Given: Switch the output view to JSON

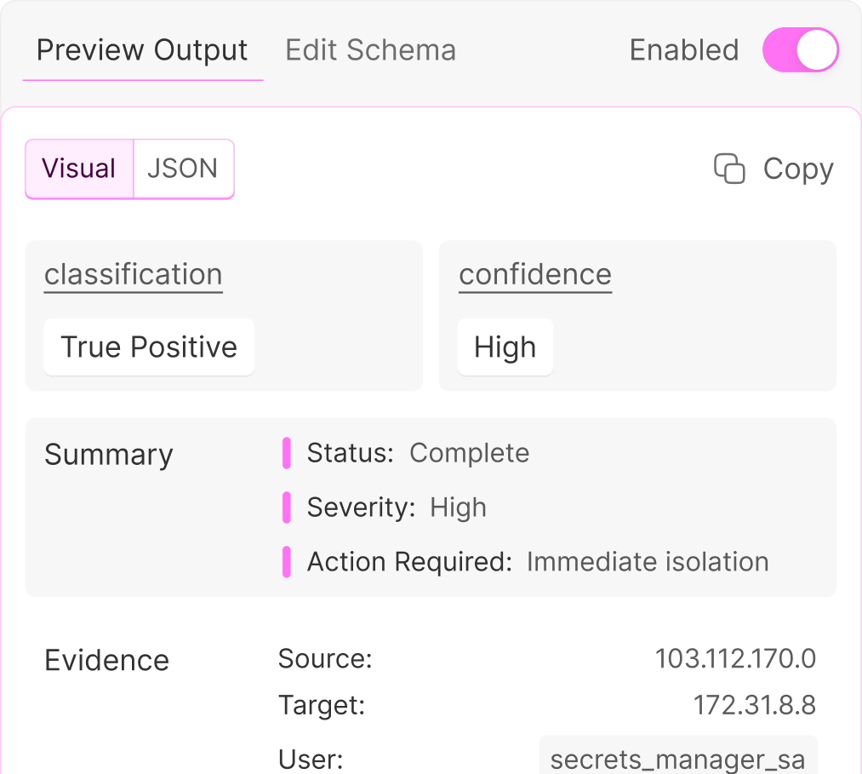Looking at the screenshot, I should point(183,169).
